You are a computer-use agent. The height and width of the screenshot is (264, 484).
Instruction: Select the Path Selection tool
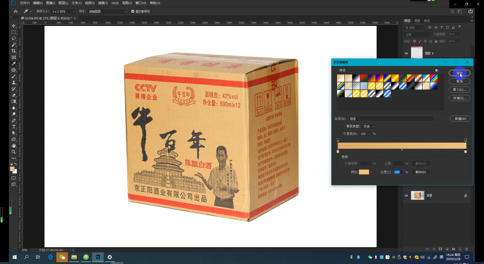pos(14,133)
